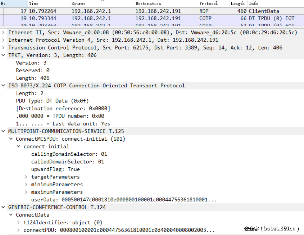
Task: Select the userData field line
Action: point(124,200)
